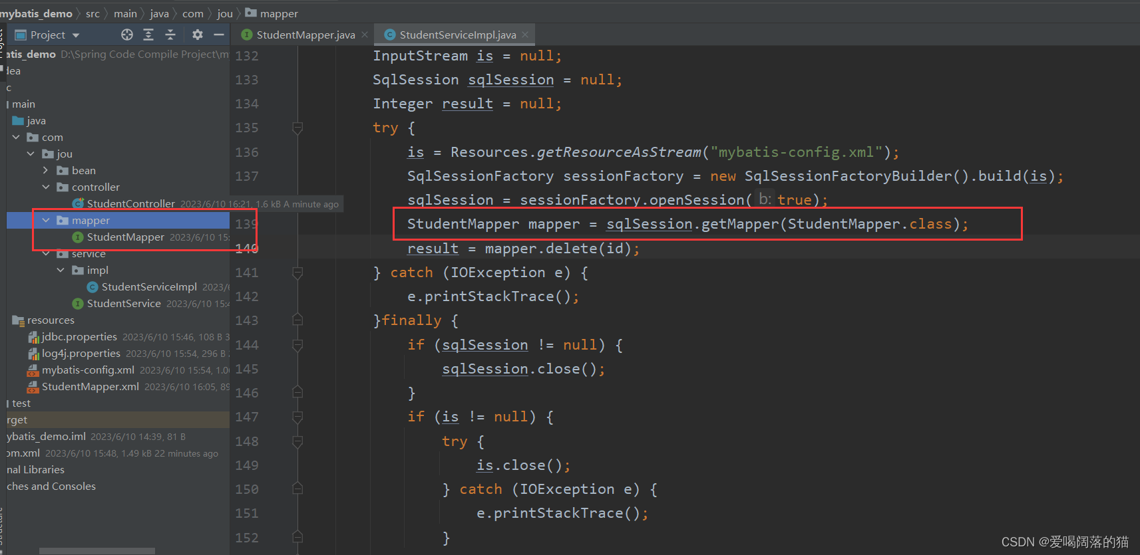Collapse the jou package node
The width and height of the screenshot is (1140, 555).
click(31, 154)
